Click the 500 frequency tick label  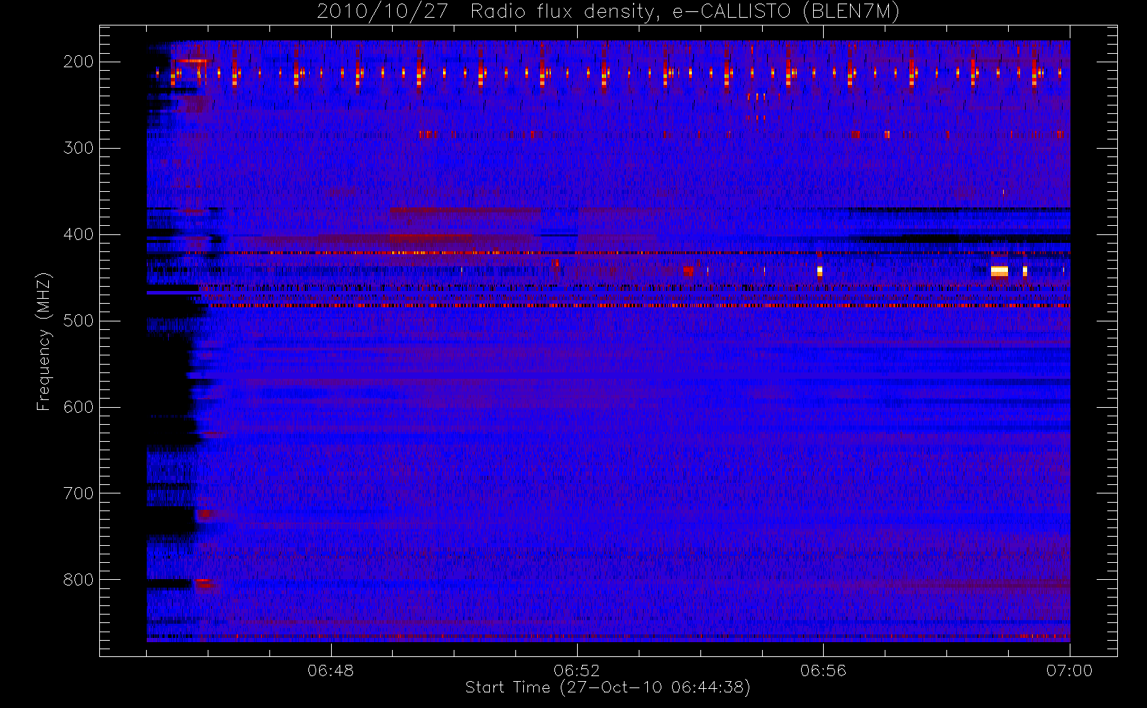tap(78, 321)
